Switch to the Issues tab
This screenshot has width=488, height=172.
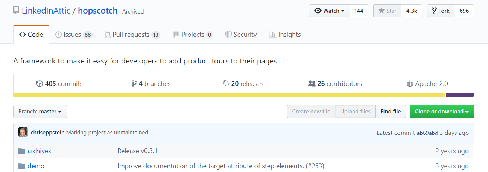tap(73, 35)
